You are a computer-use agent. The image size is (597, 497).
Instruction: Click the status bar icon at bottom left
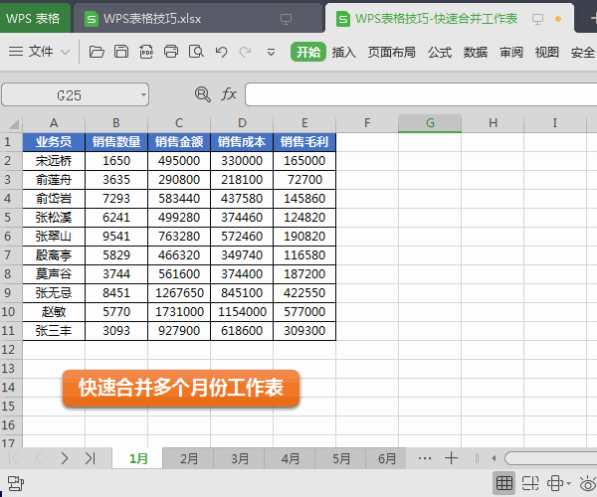pos(16,483)
